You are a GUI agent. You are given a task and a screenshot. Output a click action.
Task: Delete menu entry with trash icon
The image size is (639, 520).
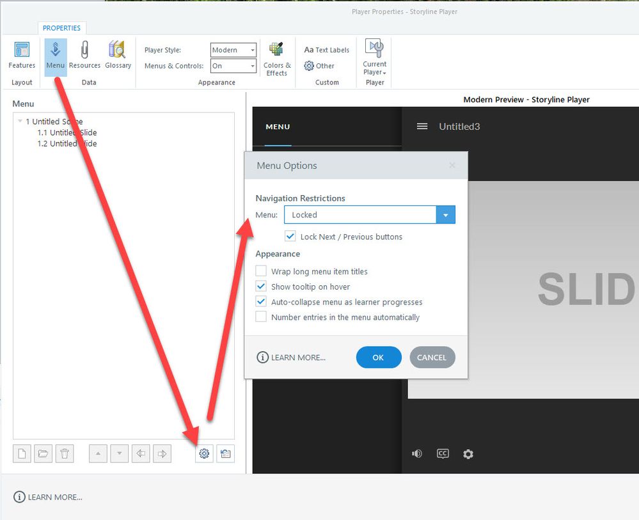click(65, 453)
